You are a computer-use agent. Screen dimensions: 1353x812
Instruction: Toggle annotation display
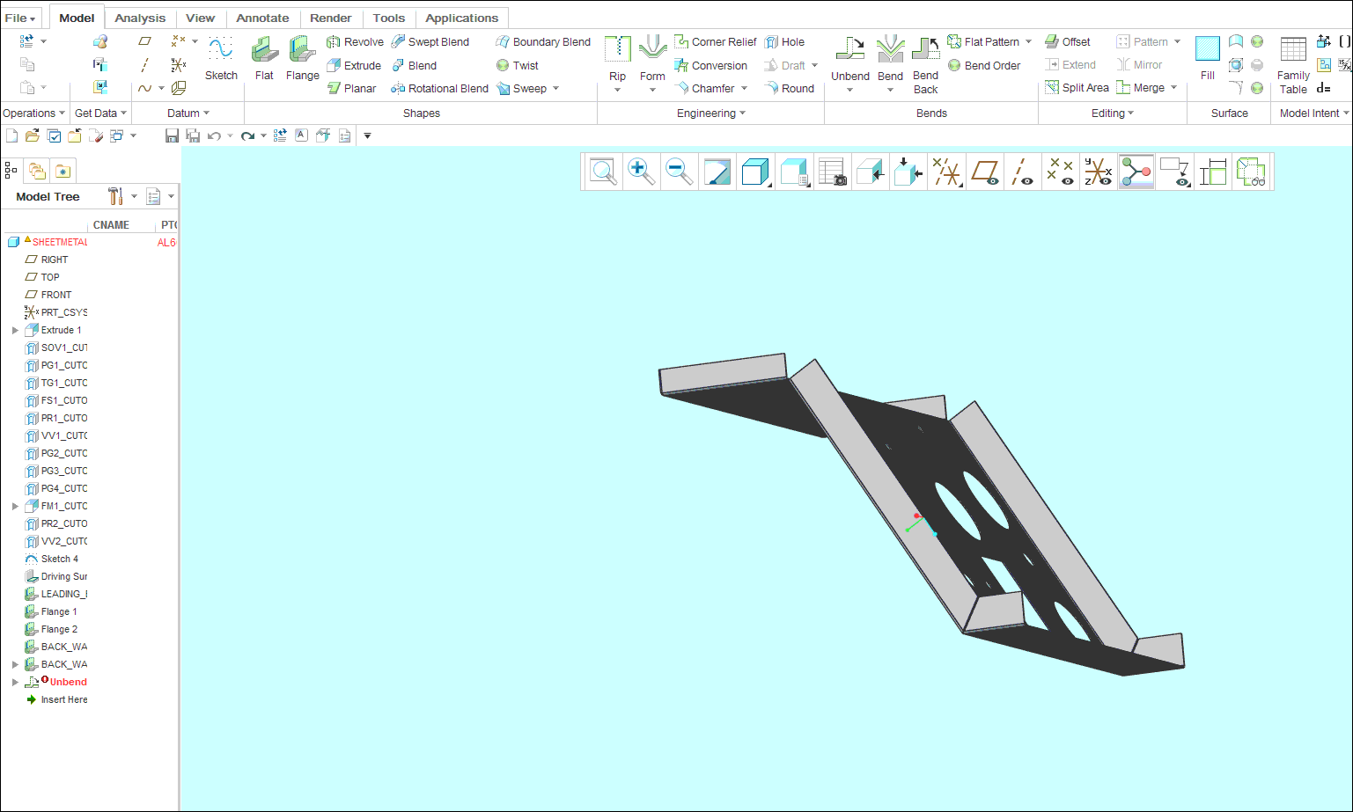click(x=1174, y=172)
